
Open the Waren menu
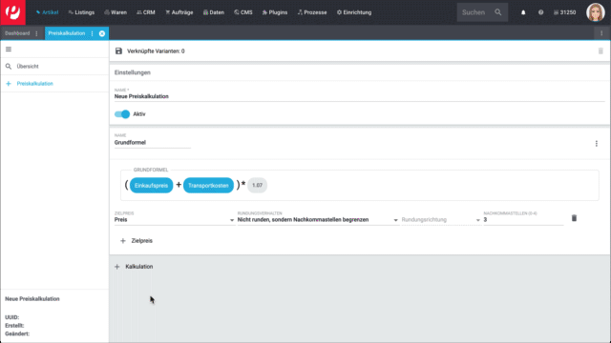[116, 12]
